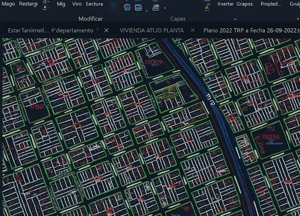Click the pin icon on departamento tab
Viewport: 300px width, 216px height.
(98, 29)
